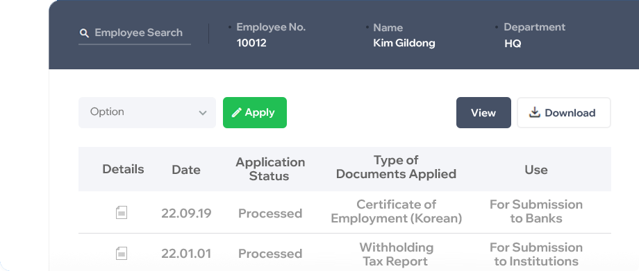Click the Application Status column header

[x=269, y=169]
